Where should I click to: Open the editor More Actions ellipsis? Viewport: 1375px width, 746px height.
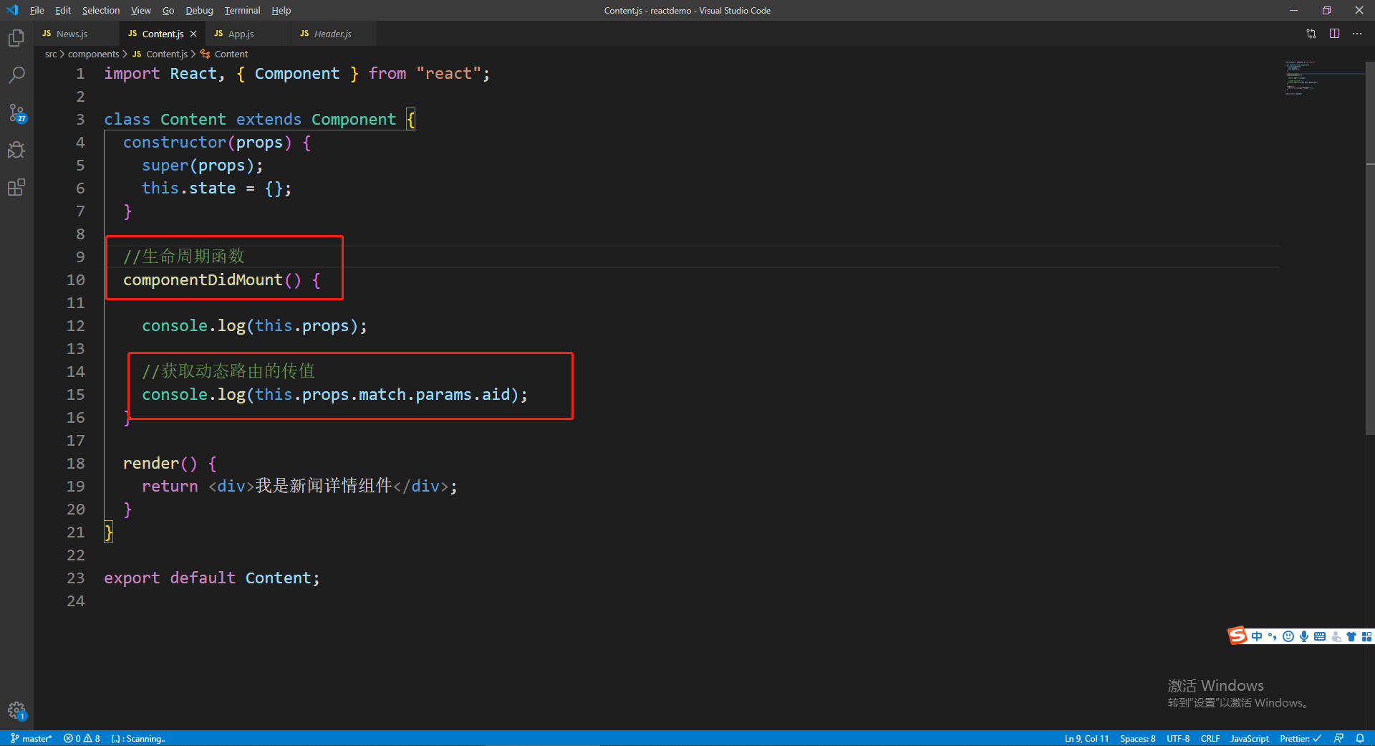pos(1357,34)
